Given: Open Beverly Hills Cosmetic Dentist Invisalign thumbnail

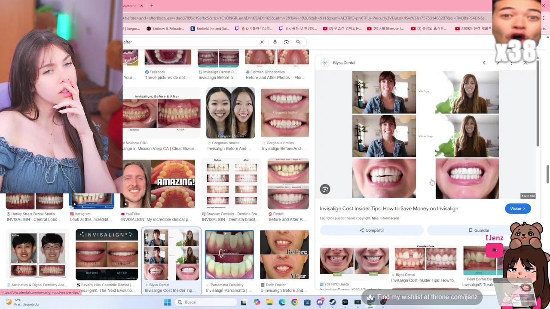Looking at the screenshot, I should [107, 255].
